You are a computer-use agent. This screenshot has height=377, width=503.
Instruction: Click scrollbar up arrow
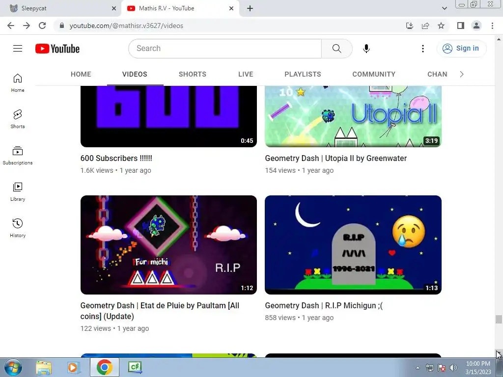tap(499, 39)
